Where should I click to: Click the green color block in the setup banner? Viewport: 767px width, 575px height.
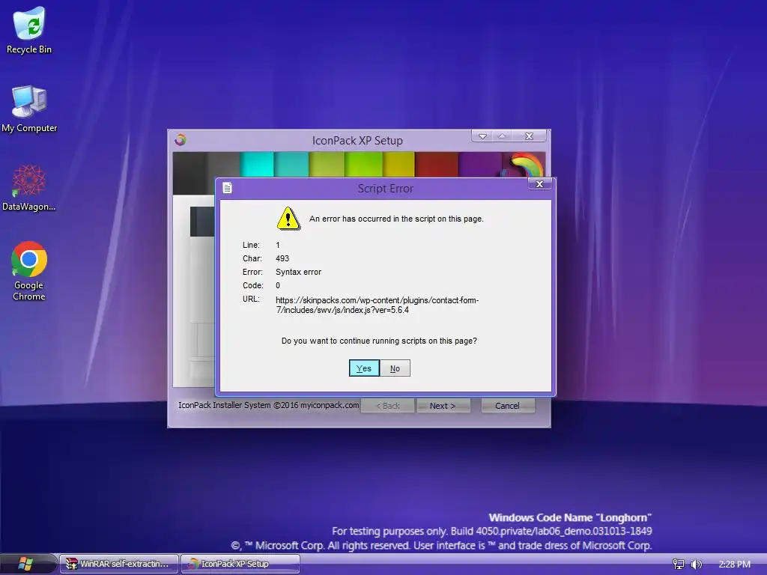pyautogui.click(x=363, y=164)
